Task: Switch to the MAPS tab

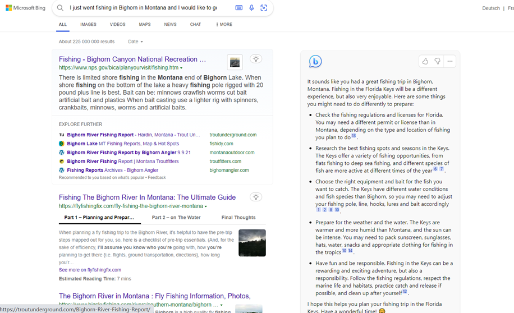Action: [x=145, y=24]
